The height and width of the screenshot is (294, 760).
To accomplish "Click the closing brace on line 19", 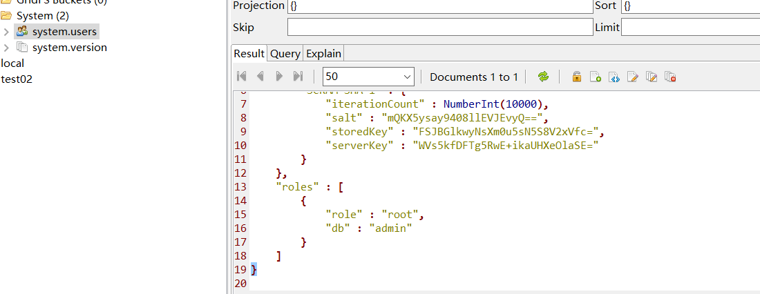I will (x=254, y=269).
